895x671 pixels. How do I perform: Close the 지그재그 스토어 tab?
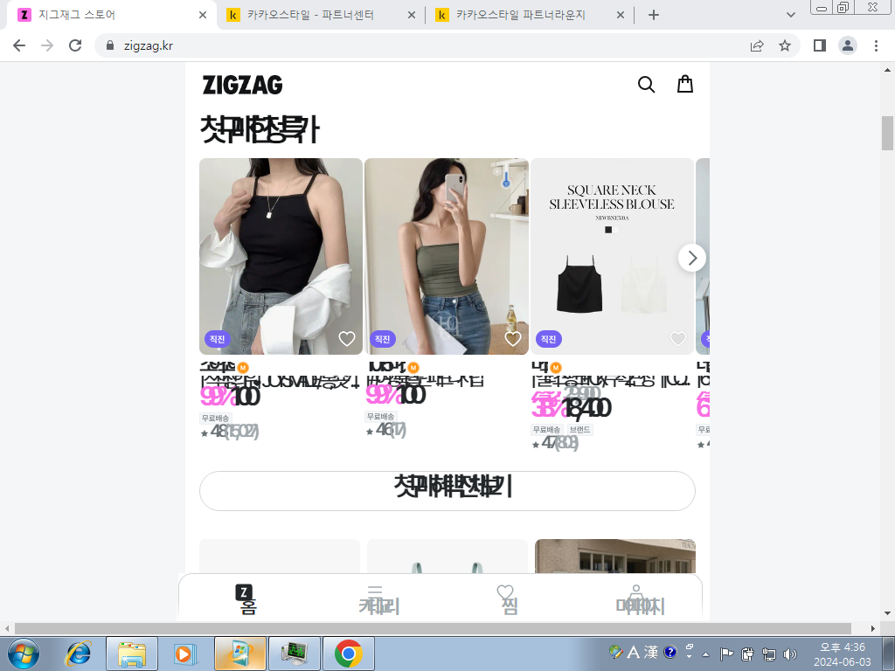coord(203,15)
